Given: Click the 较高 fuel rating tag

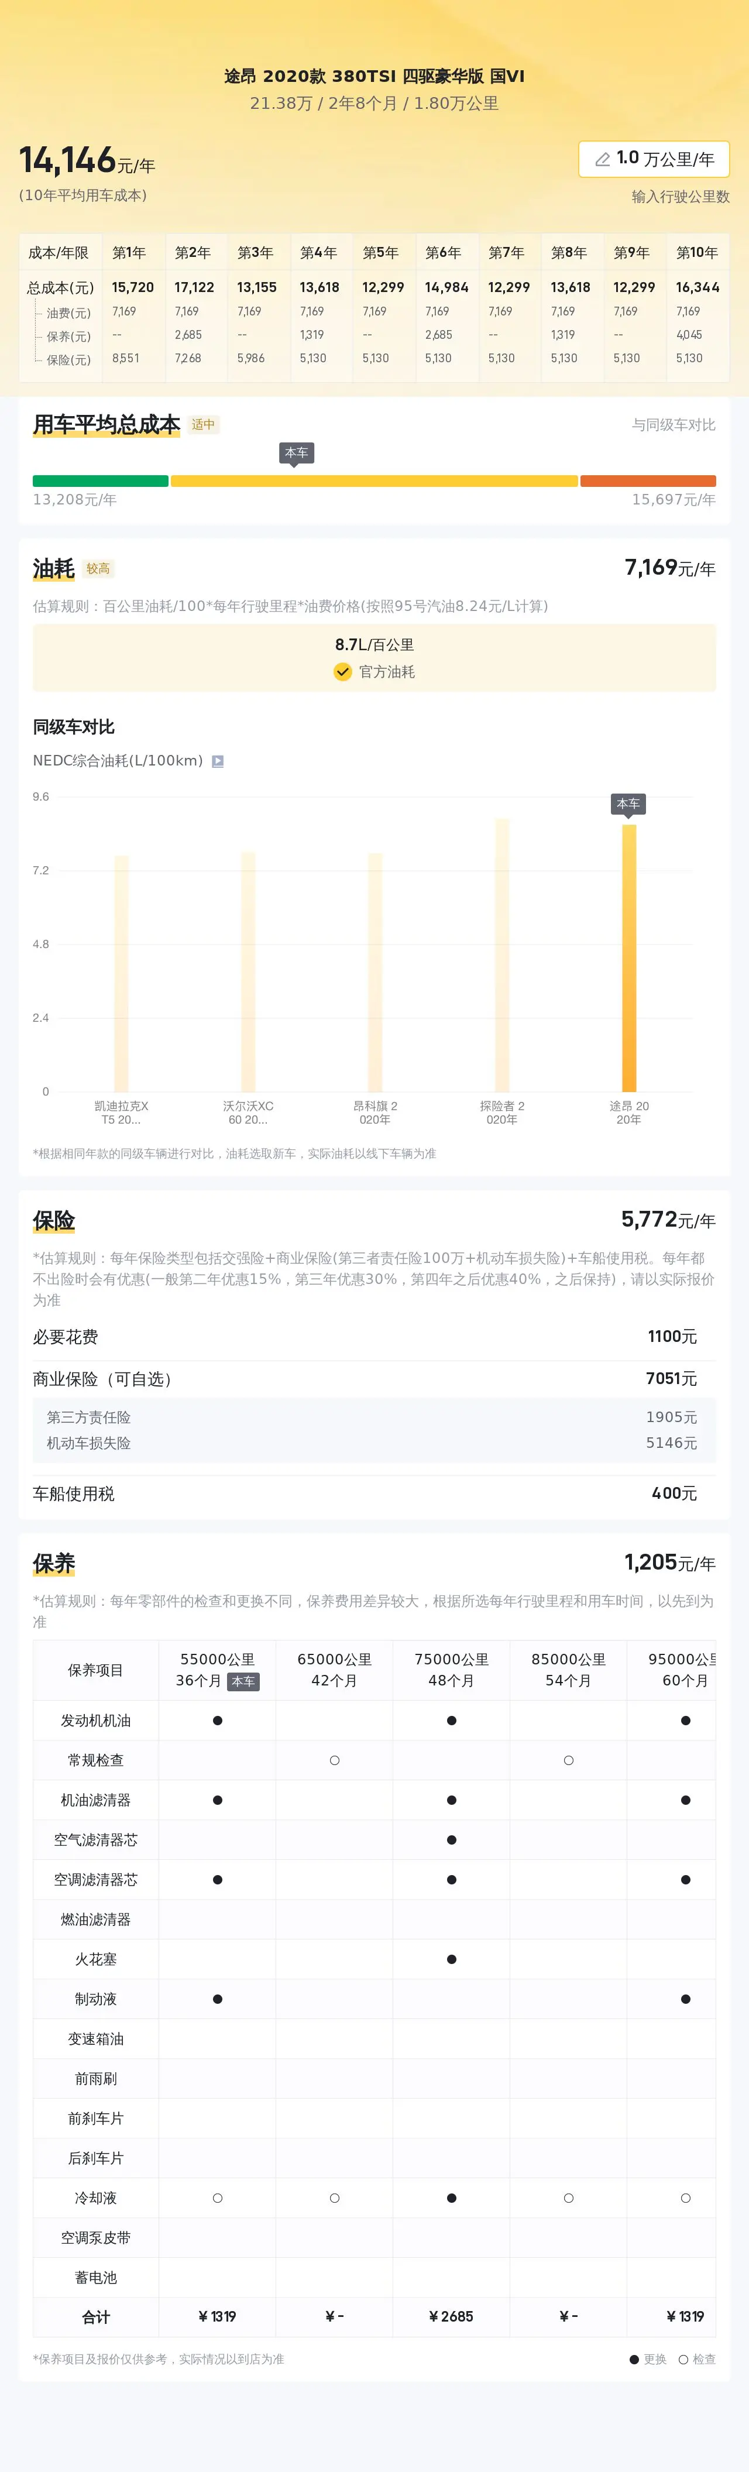Looking at the screenshot, I should (98, 568).
